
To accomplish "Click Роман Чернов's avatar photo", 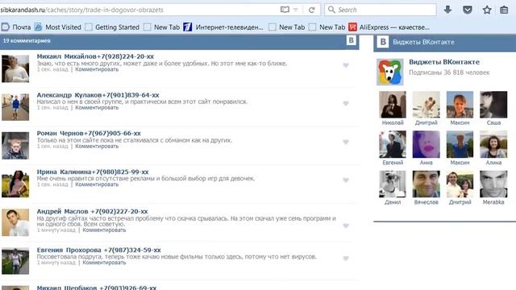I will pyautogui.click(x=15, y=146).
